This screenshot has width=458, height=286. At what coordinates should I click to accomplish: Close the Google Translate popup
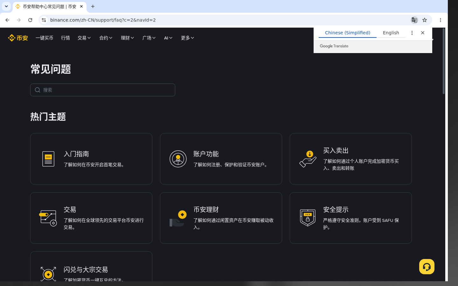pos(423,33)
